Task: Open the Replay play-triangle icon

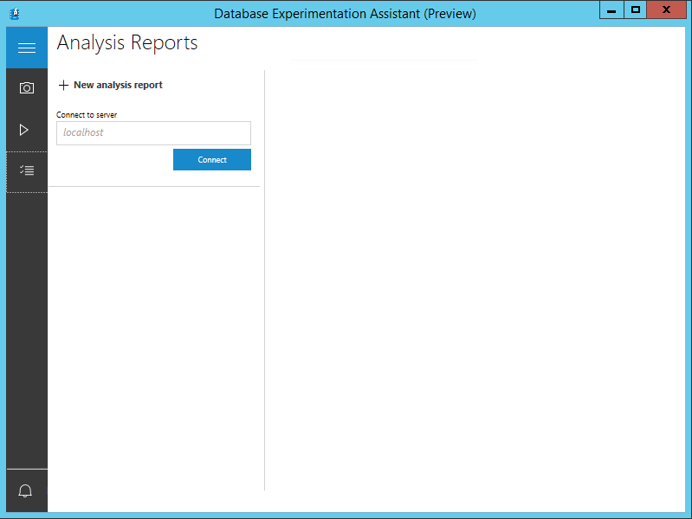Action: tap(24, 130)
